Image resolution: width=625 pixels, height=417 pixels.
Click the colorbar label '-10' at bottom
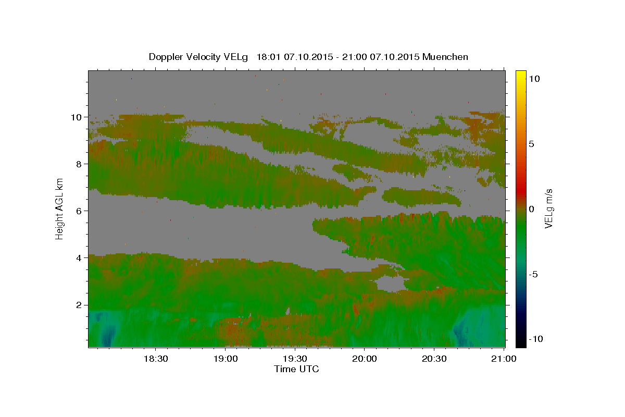click(x=536, y=339)
